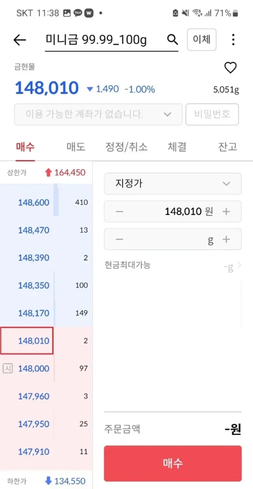
Task: Open the 체결 tab
Action: [x=177, y=147]
